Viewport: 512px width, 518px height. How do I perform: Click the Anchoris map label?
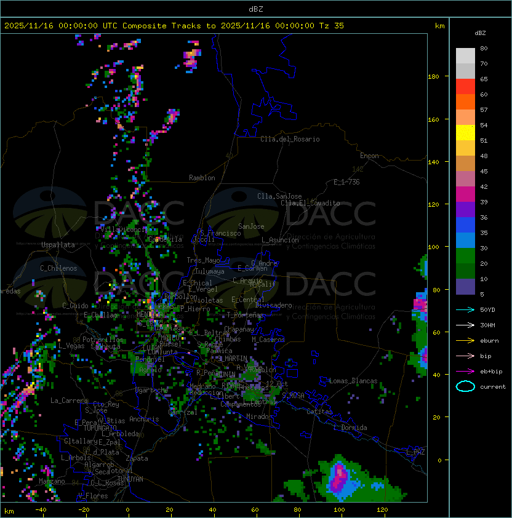[x=144, y=419]
